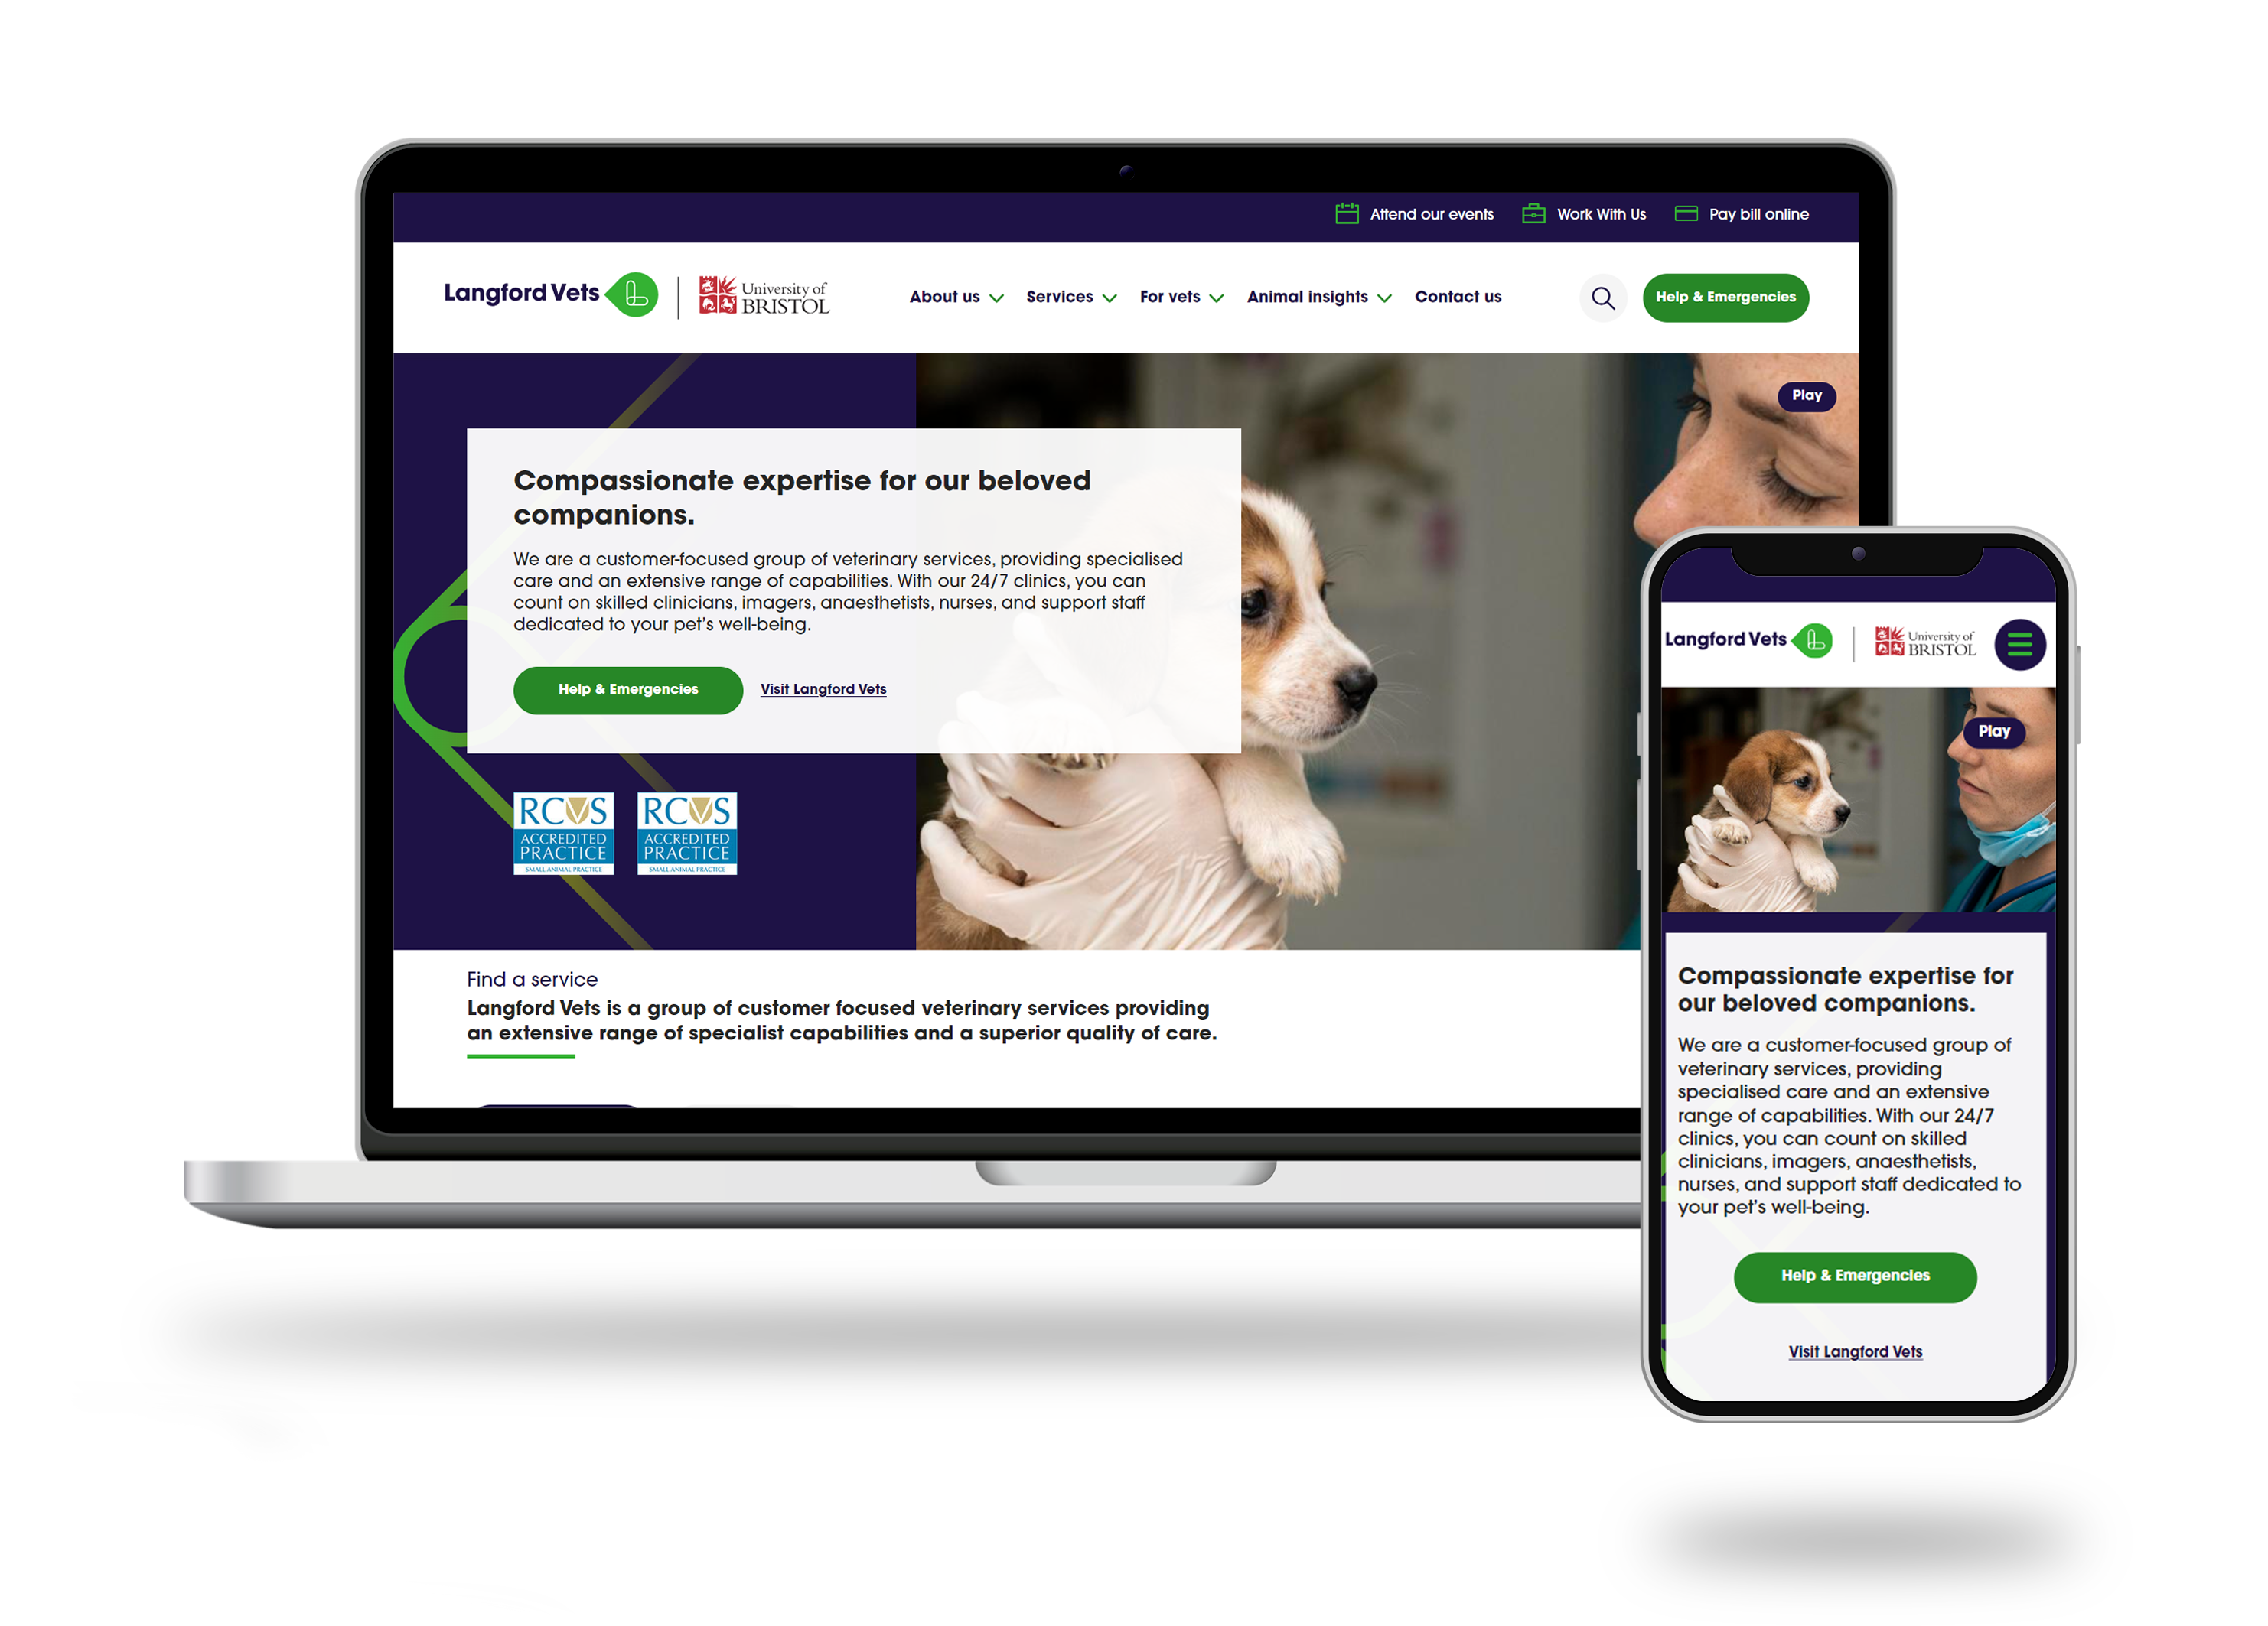Screen dimensions: 2268x1626
Task: Click the Langford Vets logo icon
Action: click(637, 296)
